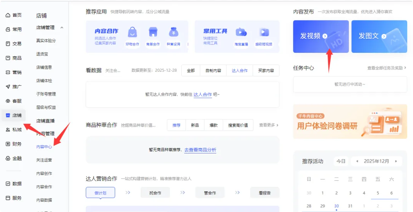413x212 pixels.
Task: Open the 服务 services sidebar icon
Action: click(8, 198)
